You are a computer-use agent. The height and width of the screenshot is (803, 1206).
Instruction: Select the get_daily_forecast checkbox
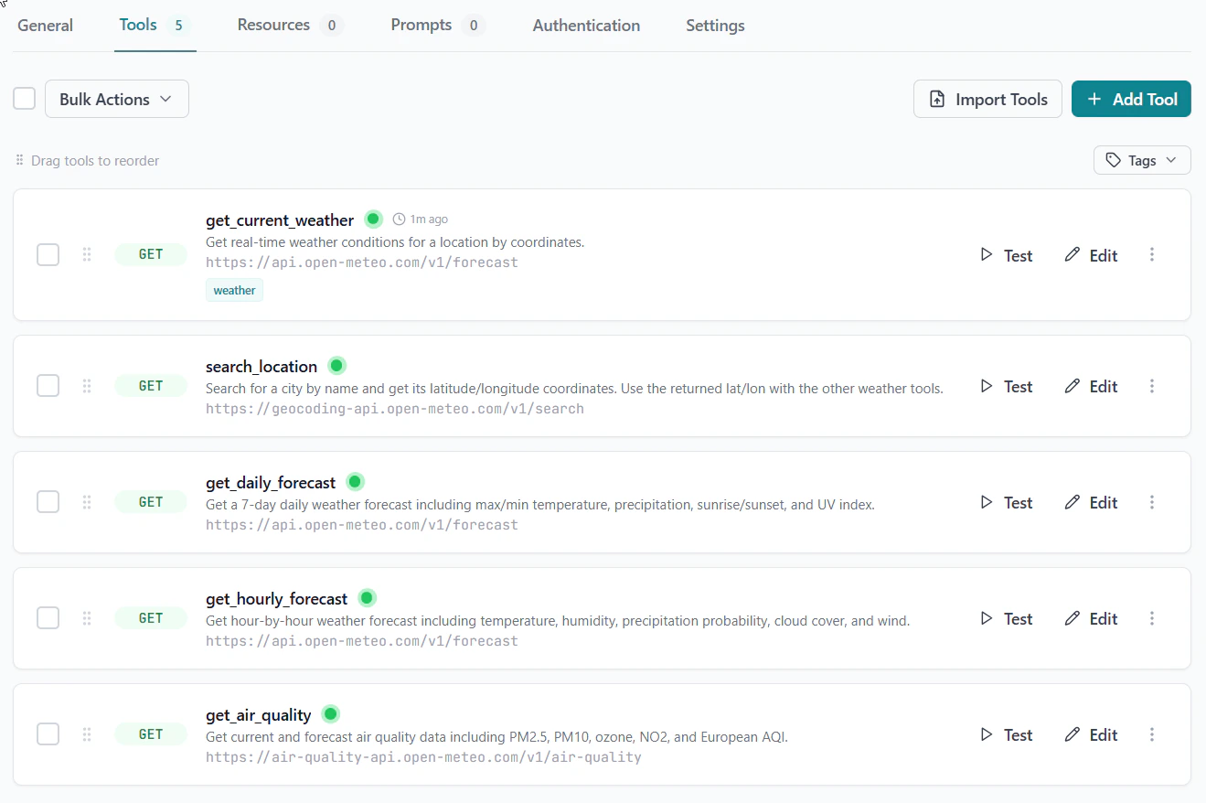click(x=48, y=502)
